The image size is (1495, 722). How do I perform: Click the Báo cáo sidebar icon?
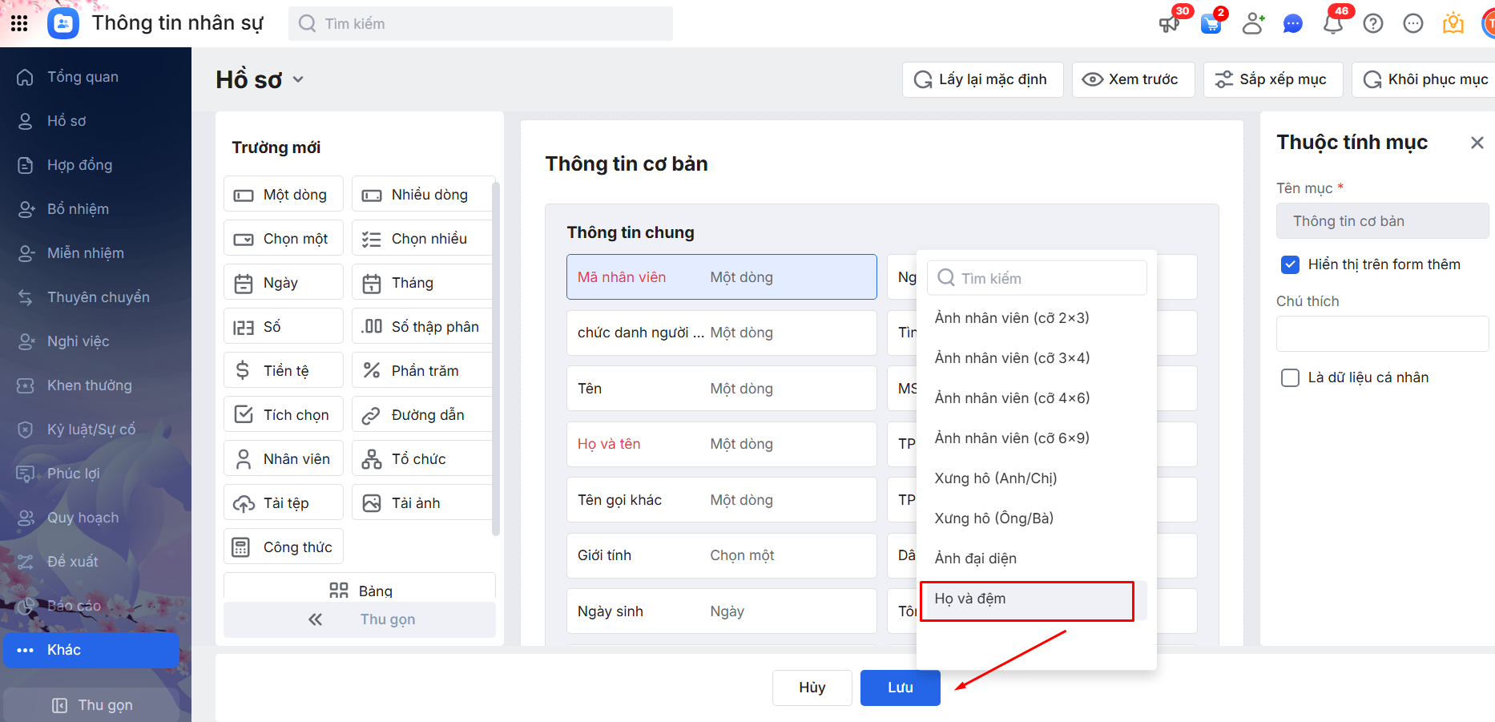26,606
